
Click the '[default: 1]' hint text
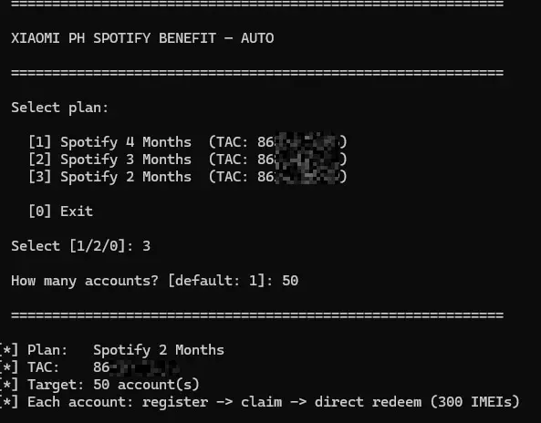coord(216,281)
